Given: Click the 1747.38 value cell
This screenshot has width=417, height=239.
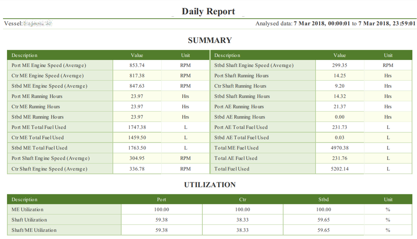Looking at the screenshot, I should point(137,127).
